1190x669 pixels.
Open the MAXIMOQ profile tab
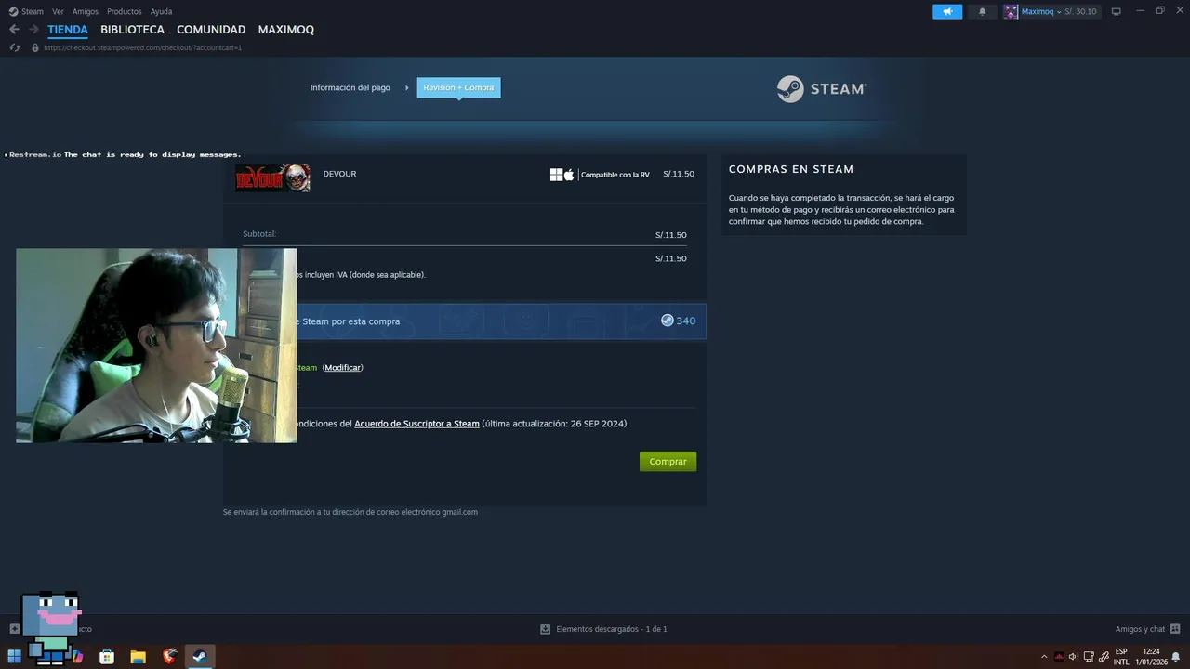click(285, 30)
